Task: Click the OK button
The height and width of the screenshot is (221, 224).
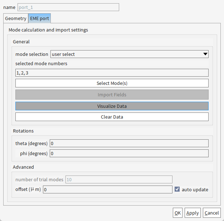Action: click(x=177, y=213)
